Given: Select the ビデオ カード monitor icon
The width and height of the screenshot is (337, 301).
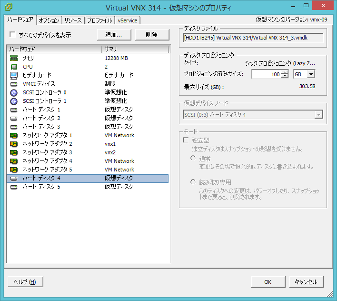Looking at the screenshot, I should (x=14, y=75).
